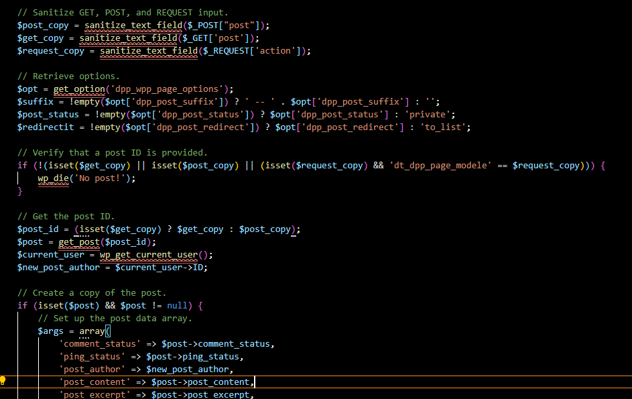Click the 'private' default status string
The height and width of the screenshot is (399, 632).
[x=427, y=115]
